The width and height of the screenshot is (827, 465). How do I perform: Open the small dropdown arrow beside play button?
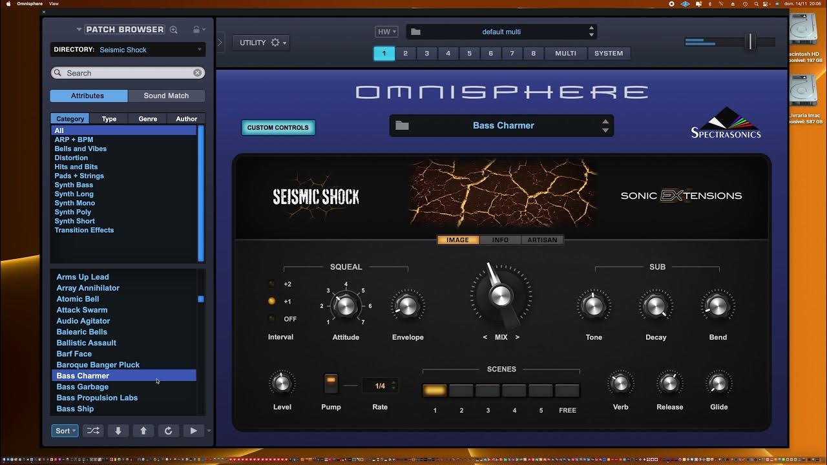(209, 431)
